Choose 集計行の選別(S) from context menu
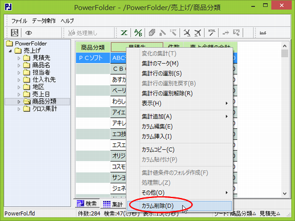 coord(179,73)
